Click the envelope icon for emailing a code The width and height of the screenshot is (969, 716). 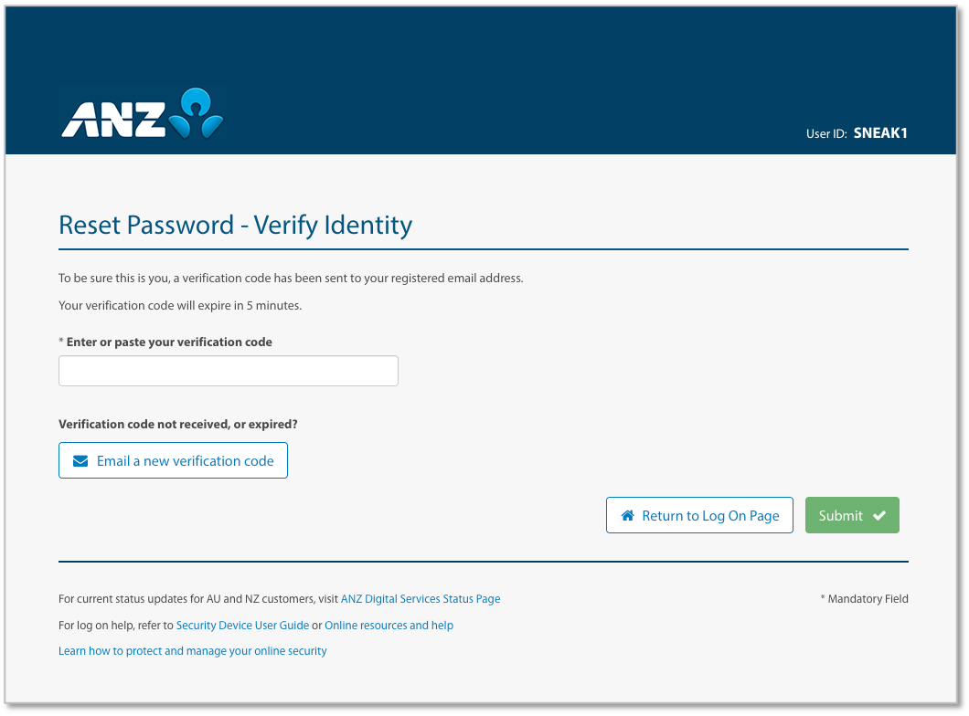coord(81,461)
